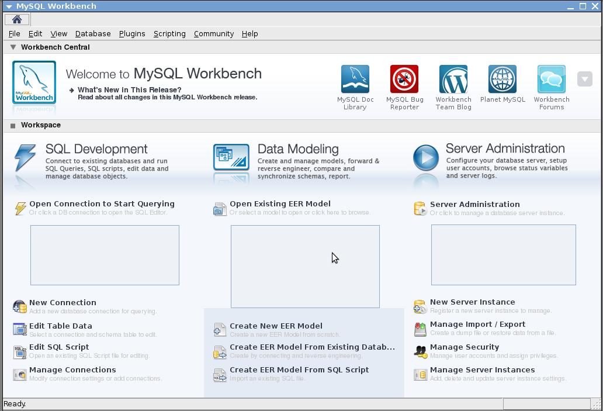Click the Home toolbar button
The height and width of the screenshot is (411, 603).
16,19
